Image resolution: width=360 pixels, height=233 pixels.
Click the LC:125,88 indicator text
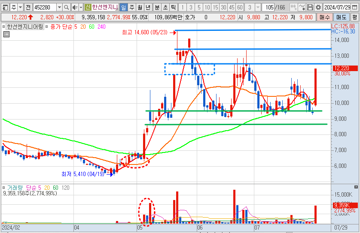tap(343, 26)
